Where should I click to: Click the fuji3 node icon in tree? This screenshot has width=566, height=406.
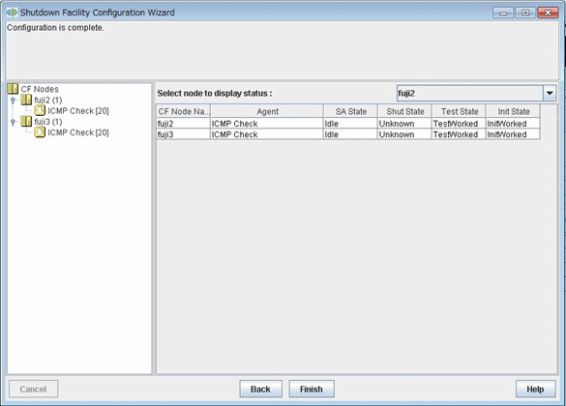coord(26,121)
